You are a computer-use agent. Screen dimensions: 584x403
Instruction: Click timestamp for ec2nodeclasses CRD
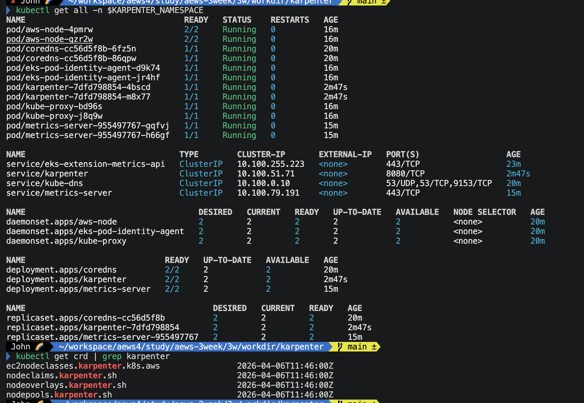coord(285,366)
